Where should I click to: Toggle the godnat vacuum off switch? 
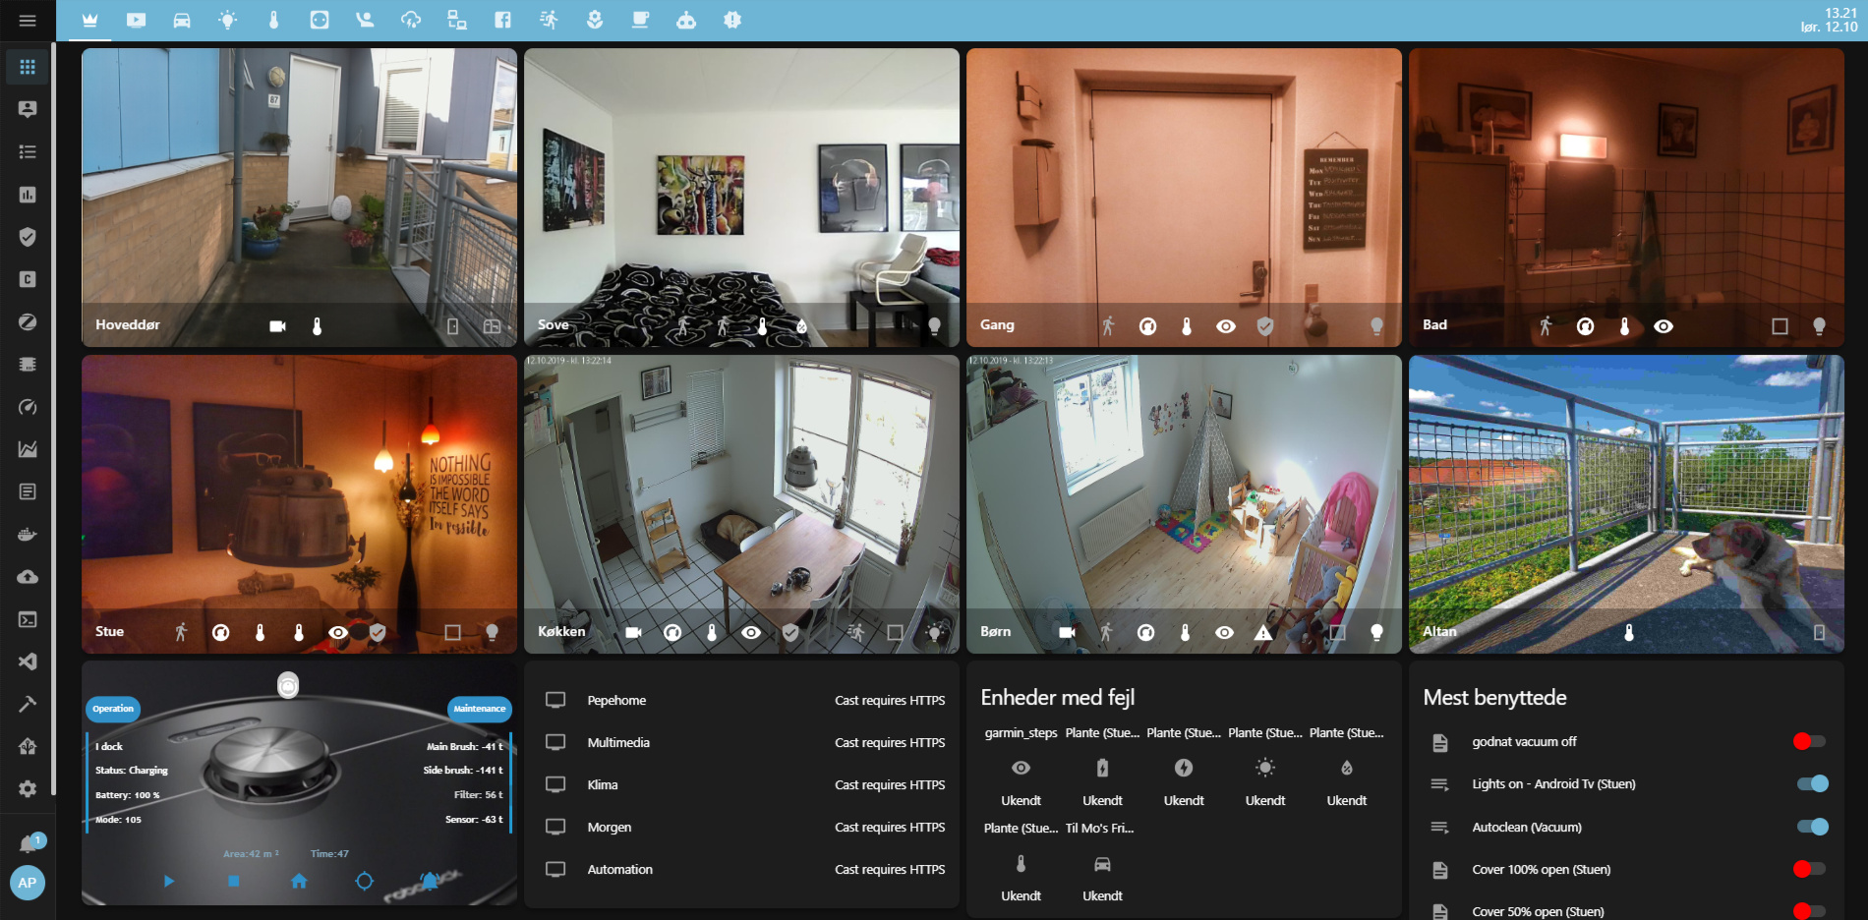1809,742
